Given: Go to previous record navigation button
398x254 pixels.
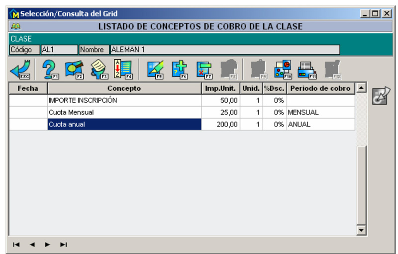Looking at the screenshot, I should point(32,245).
